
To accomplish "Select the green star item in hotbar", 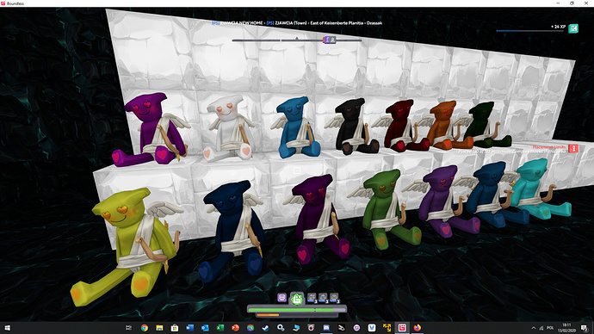I will (x=297, y=299).
